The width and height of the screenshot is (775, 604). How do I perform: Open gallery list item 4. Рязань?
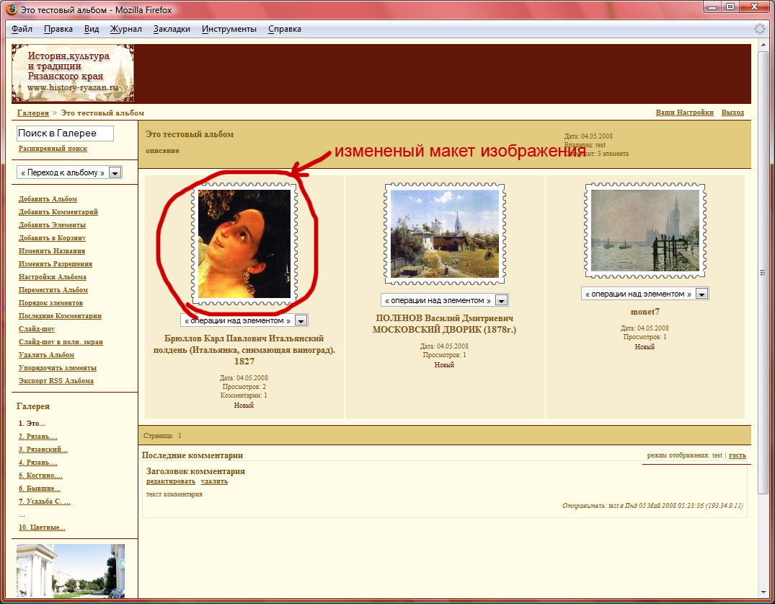pyautogui.click(x=38, y=462)
